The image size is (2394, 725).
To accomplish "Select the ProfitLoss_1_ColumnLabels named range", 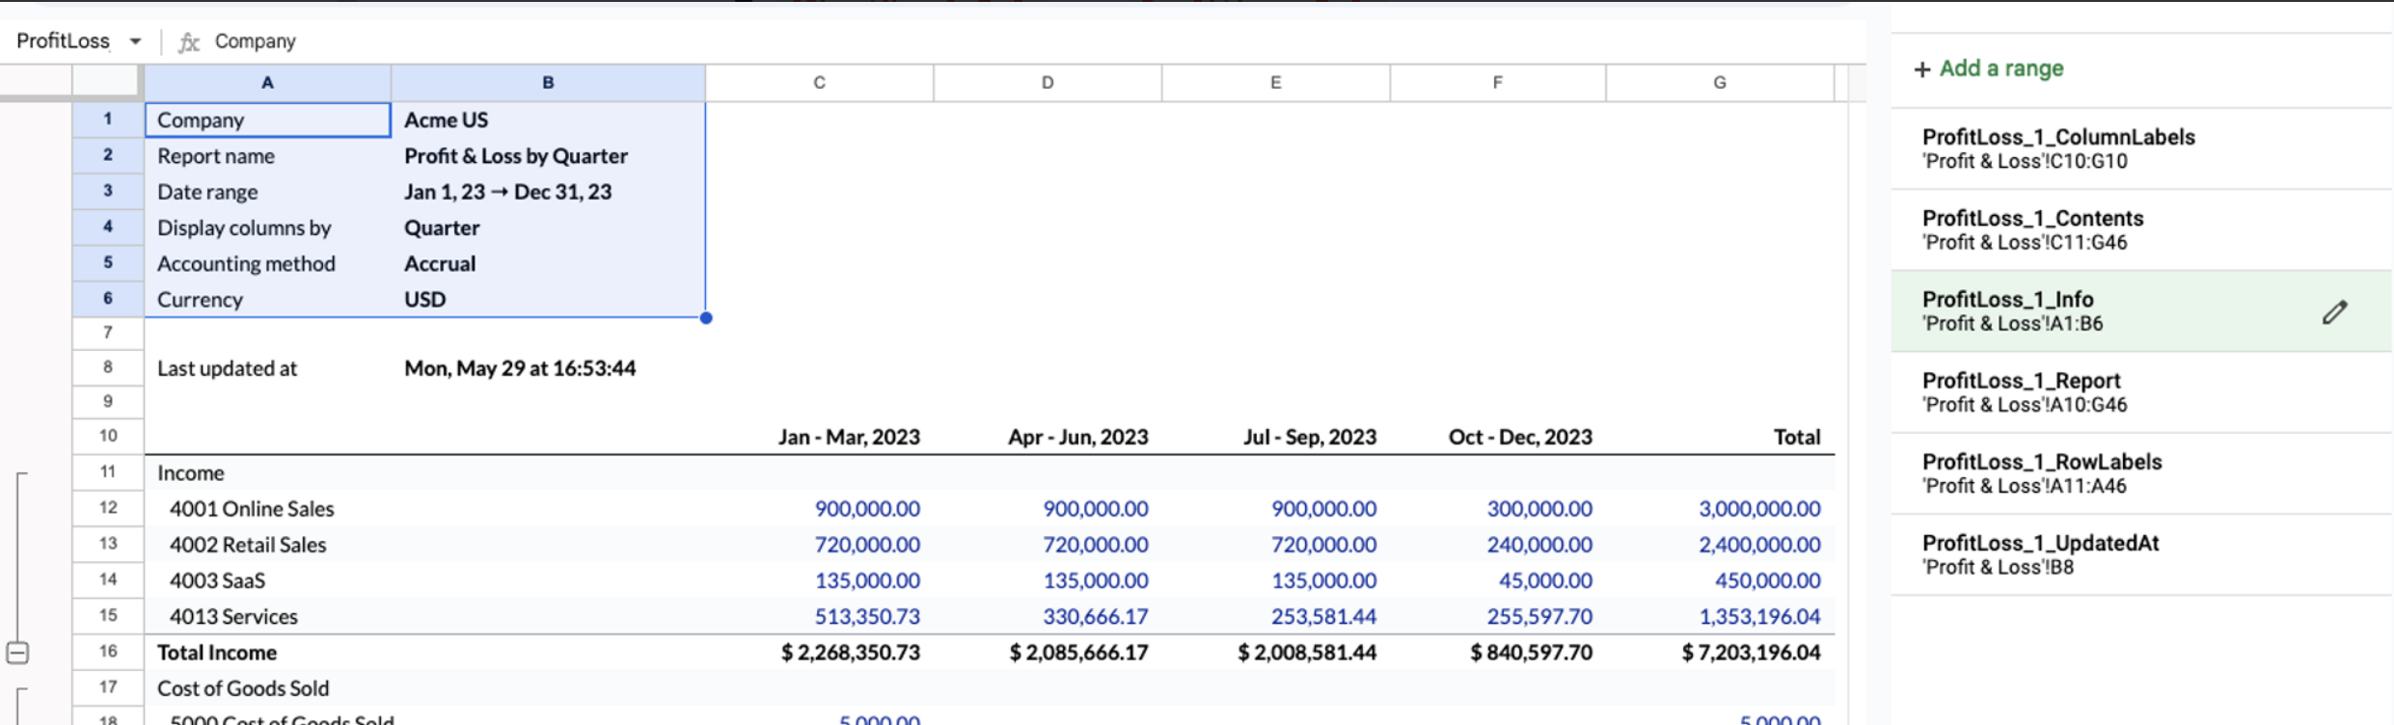I will click(x=2141, y=148).
